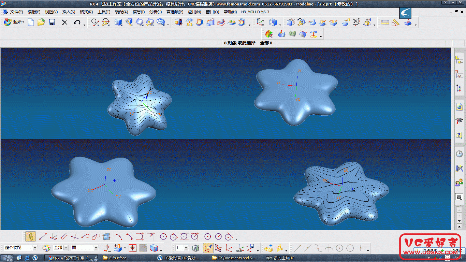Screen dimensions: 466x262
Task: Click the WCS orientation icon
Action: (260, 23)
